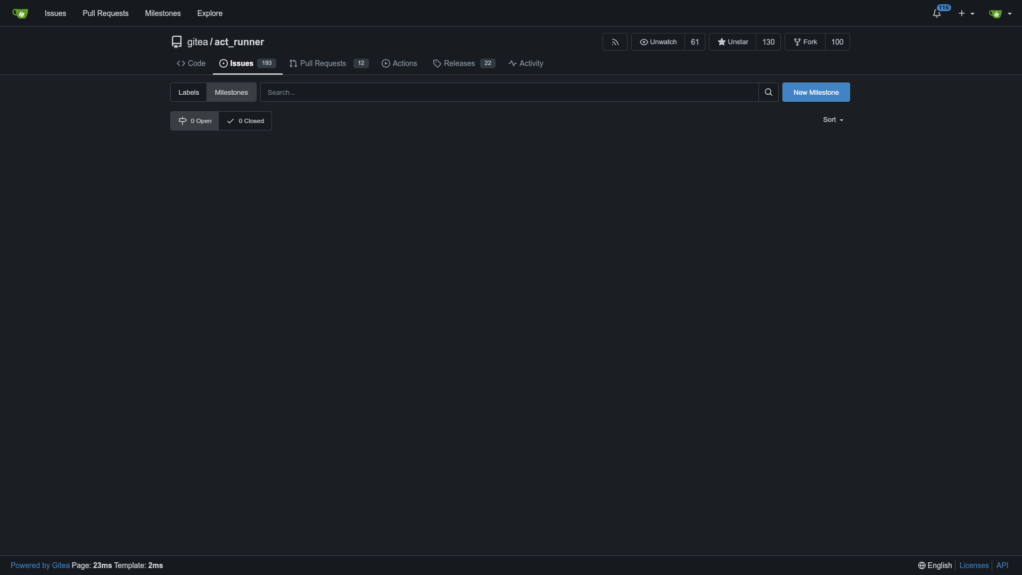Viewport: 1022px width, 575px height.
Task: Click the RSS feed icon for repository
Action: (615, 42)
